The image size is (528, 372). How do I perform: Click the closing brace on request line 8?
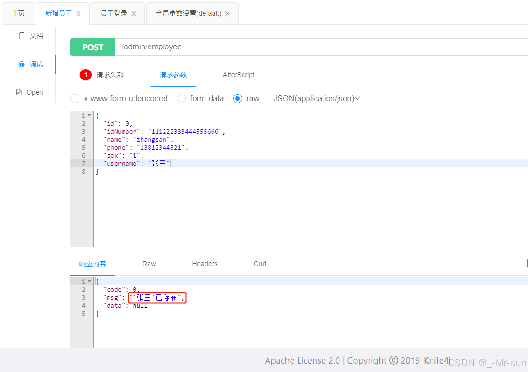[98, 172]
